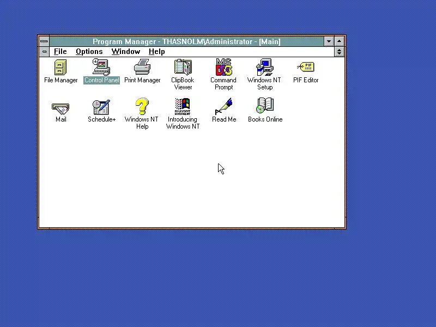Select the File Manager icon
This screenshot has height=327, width=436.
[x=60, y=67]
